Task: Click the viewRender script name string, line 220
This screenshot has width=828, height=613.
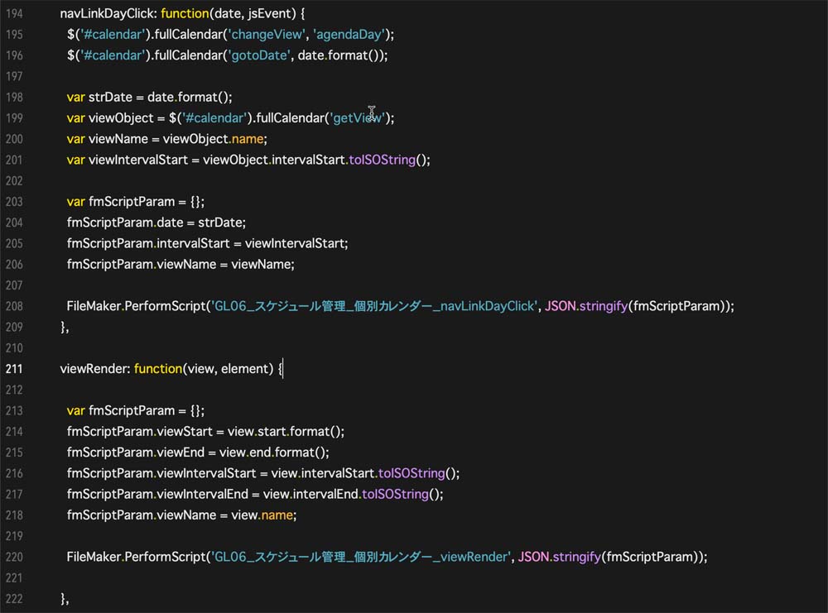Action: click(x=361, y=557)
